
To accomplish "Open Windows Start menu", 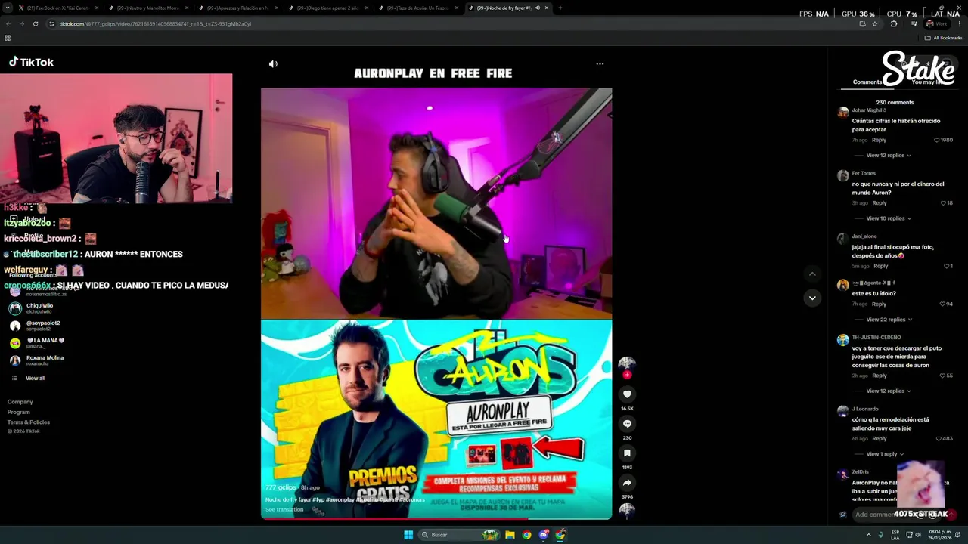I will coord(408,535).
